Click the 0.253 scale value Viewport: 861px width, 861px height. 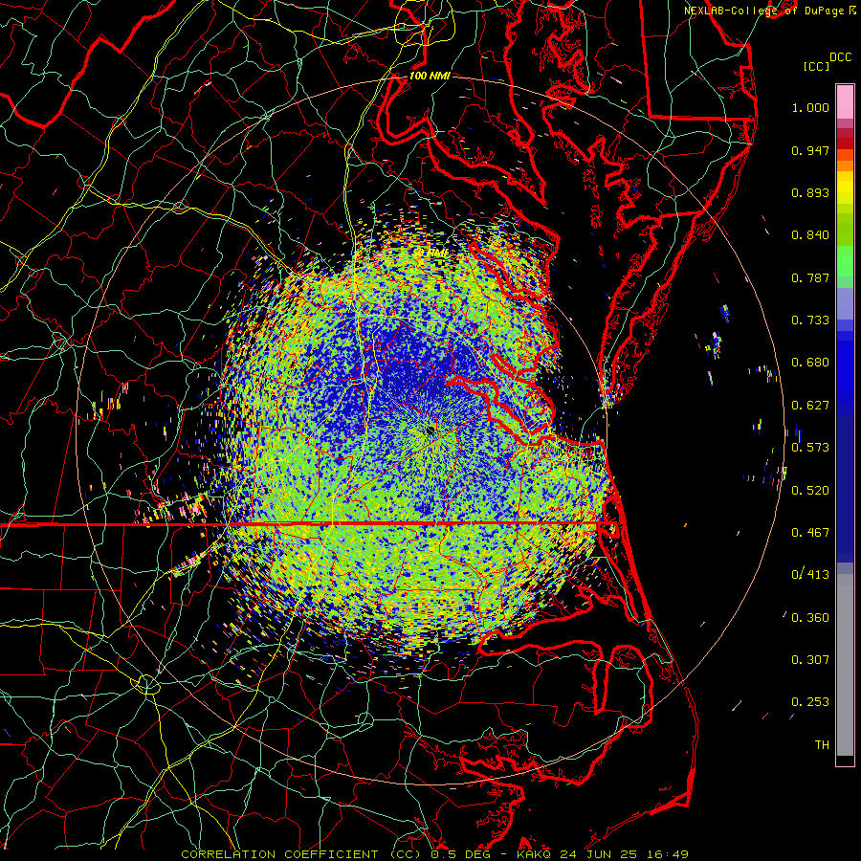(810, 702)
